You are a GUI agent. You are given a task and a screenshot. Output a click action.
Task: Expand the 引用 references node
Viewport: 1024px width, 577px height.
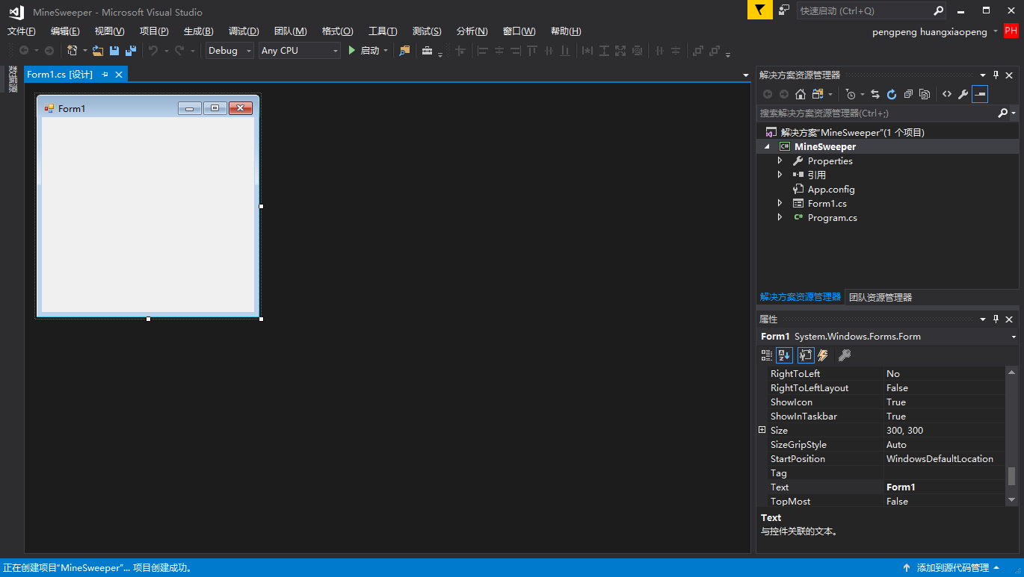(780, 175)
